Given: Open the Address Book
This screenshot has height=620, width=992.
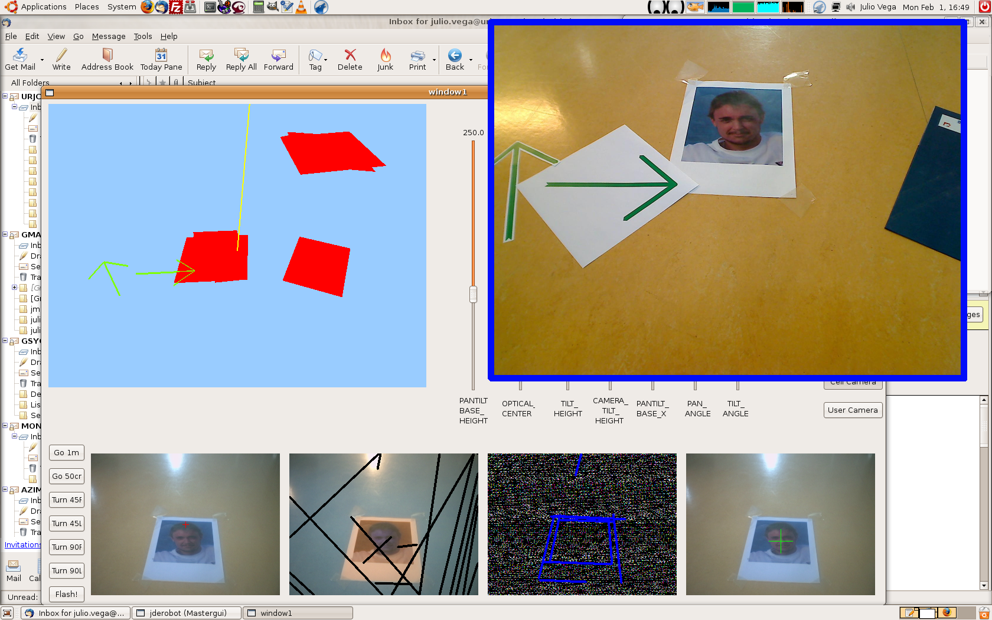Looking at the screenshot, I should tap(107, 60).
